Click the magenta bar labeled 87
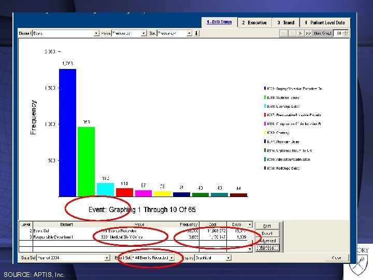This screenshot has height=280, width=373. (x=144, y=193)
